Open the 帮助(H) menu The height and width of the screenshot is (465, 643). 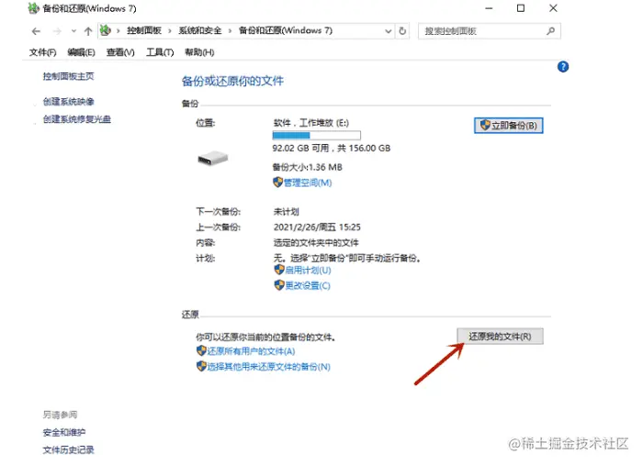point(199,52)
